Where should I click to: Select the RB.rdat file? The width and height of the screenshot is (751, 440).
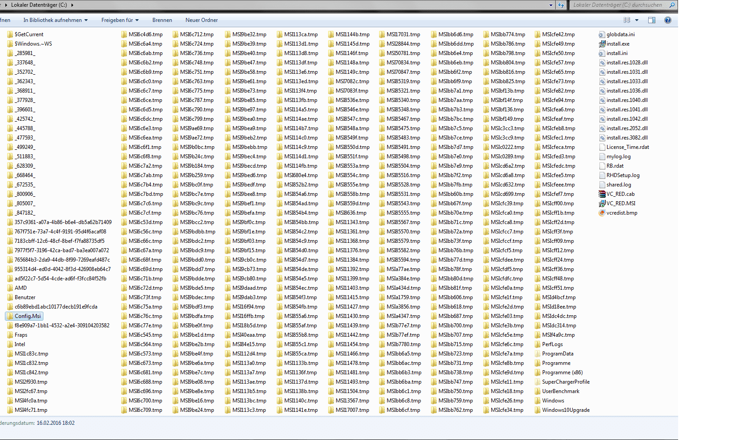[611, 166]
